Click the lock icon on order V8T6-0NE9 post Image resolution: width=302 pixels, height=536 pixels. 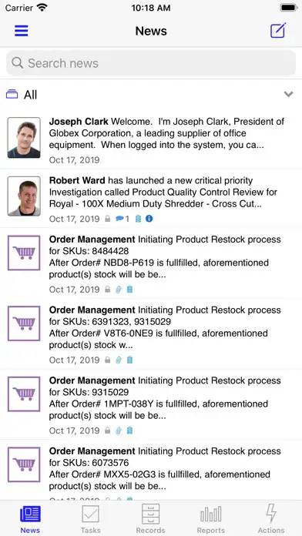coord(107,360)
